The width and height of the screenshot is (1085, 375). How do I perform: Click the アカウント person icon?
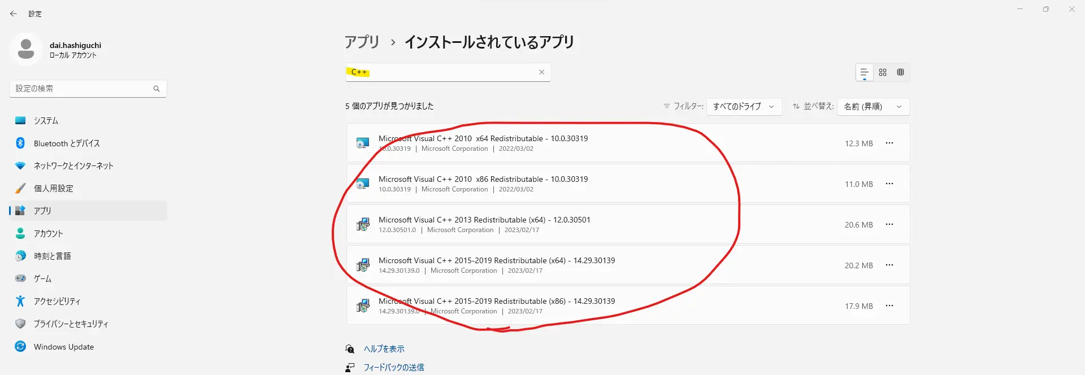20,233
